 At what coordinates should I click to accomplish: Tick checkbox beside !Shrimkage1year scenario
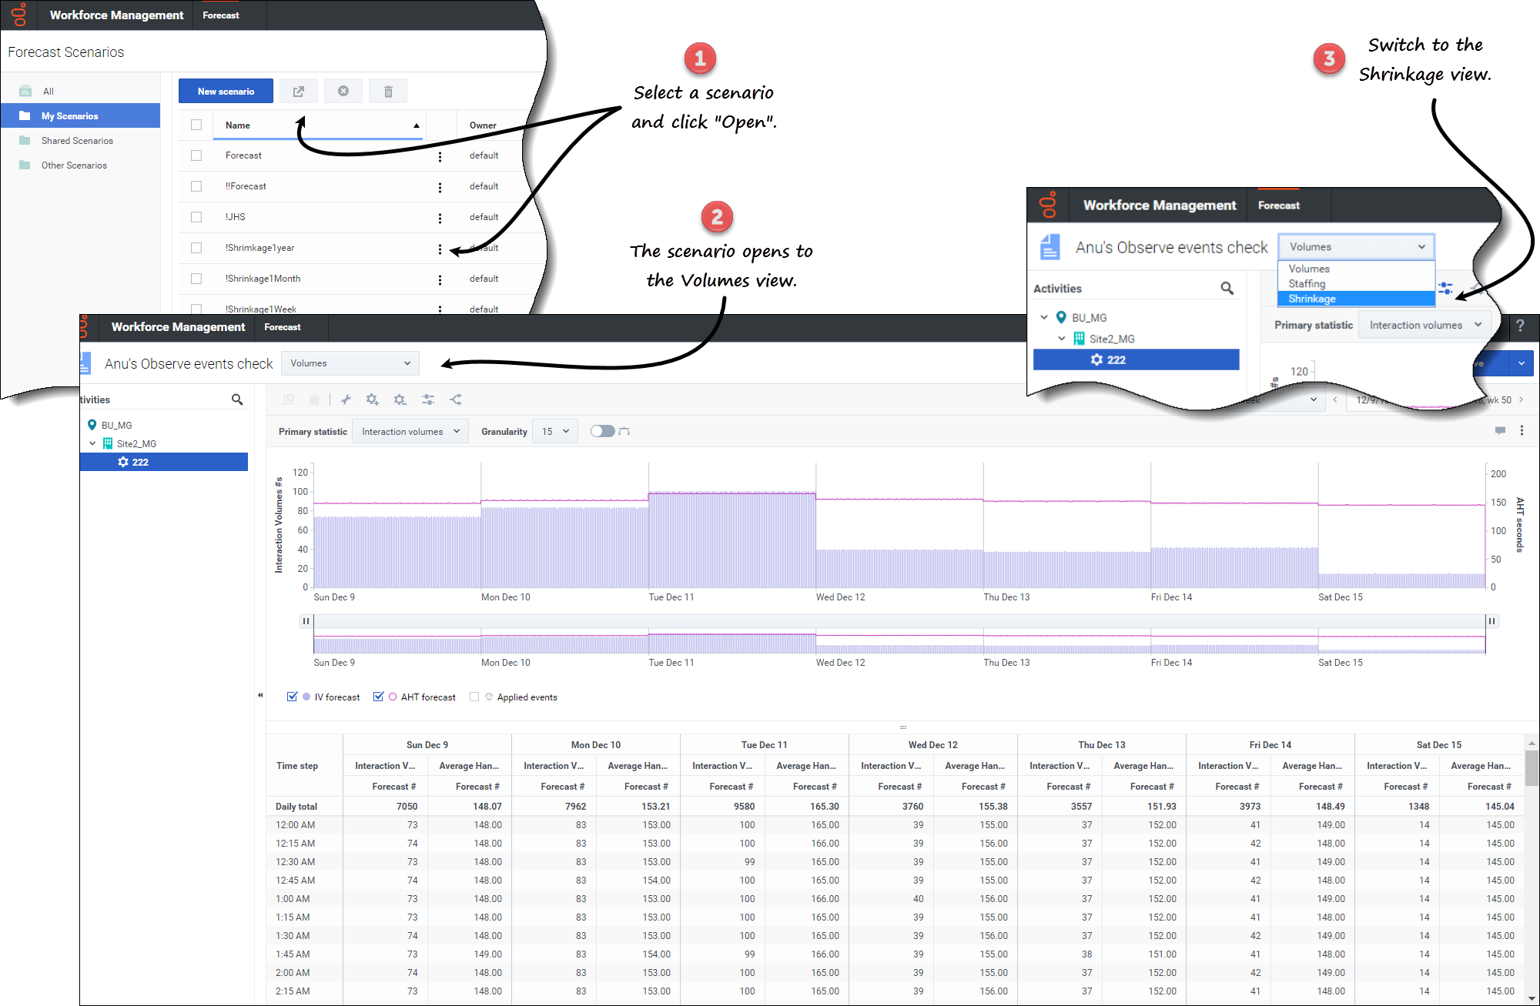coord(196,248)
